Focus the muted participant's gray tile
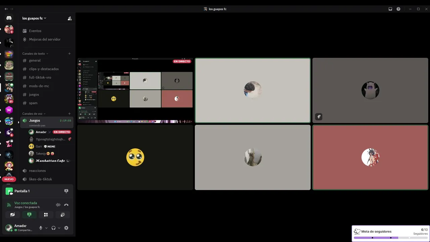Viewport: 430px width, 242px height. tap(370, 90)
